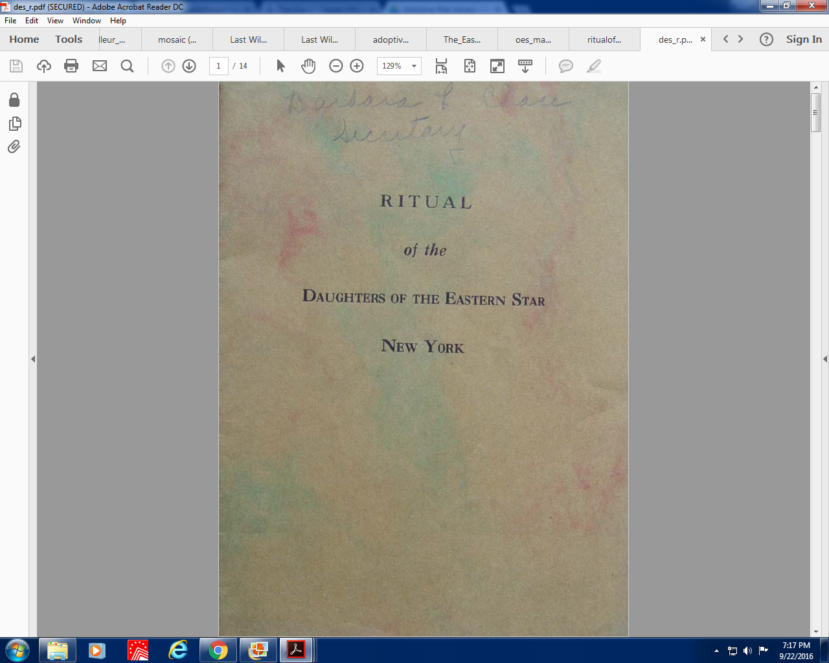Screen dimensions: 829x663
Task: Toggle the selection arrow tool
Action: coord(280,66)
